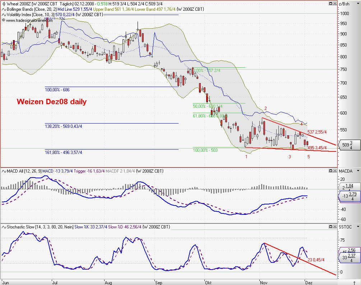Close the wheat price chart pane
Viewport: 361px width, 285px height.
pos(335,4)
